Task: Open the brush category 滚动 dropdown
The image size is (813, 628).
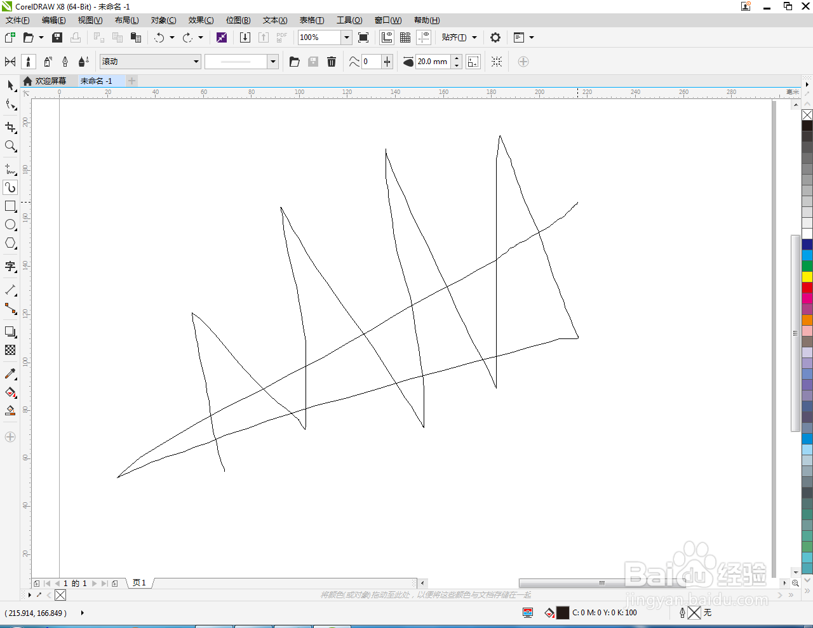Action: point(196,62)
